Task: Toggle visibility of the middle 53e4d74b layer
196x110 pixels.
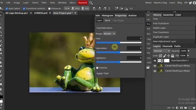Action: click(155, 66)
